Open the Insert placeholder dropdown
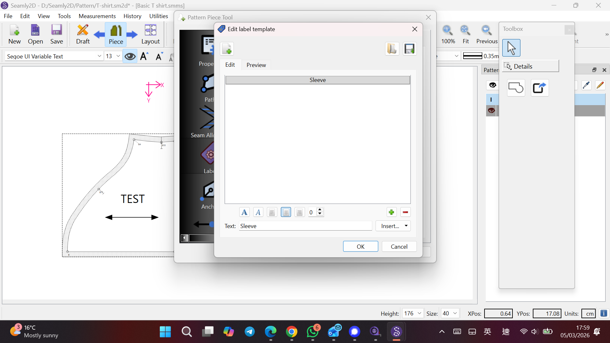 click(393, 226)
